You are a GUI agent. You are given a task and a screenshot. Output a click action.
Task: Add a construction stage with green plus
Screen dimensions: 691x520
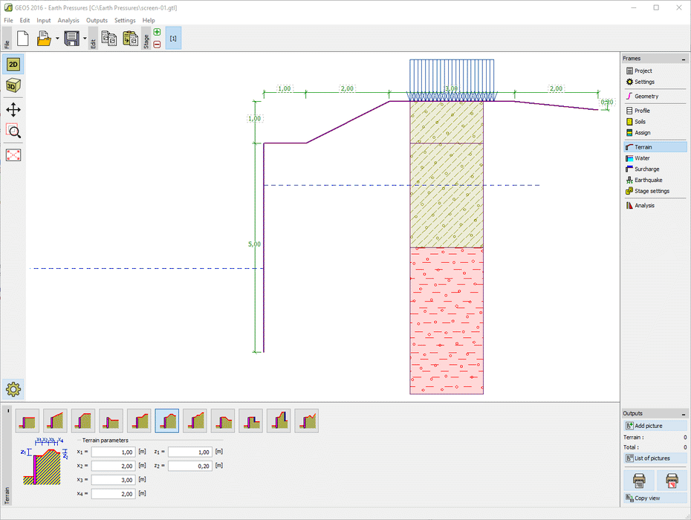click(x=157, y=32)
